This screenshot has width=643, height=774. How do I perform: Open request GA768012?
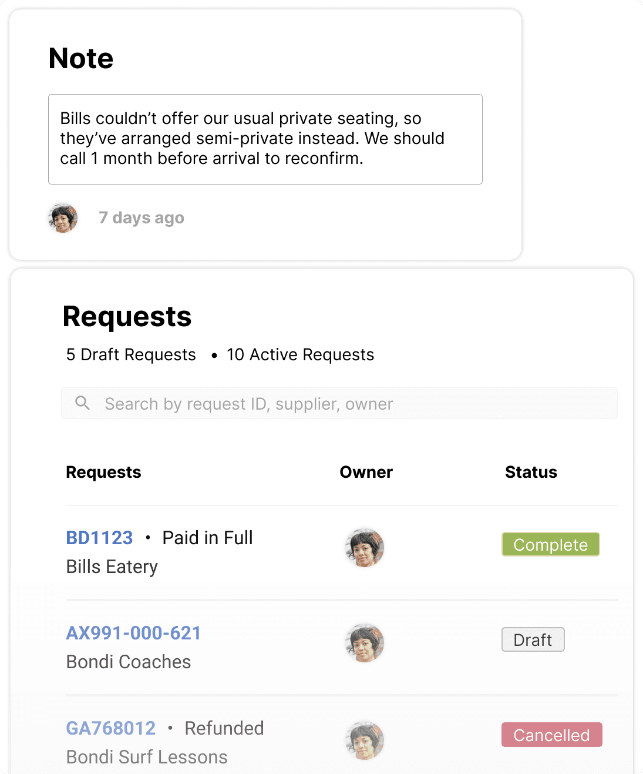click(110, 728)
